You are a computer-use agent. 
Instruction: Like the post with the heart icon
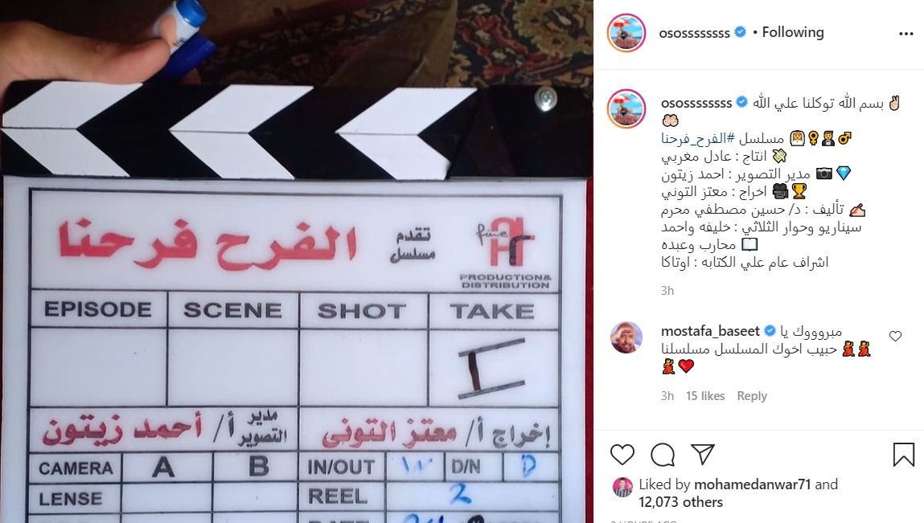tap(622, 455)
